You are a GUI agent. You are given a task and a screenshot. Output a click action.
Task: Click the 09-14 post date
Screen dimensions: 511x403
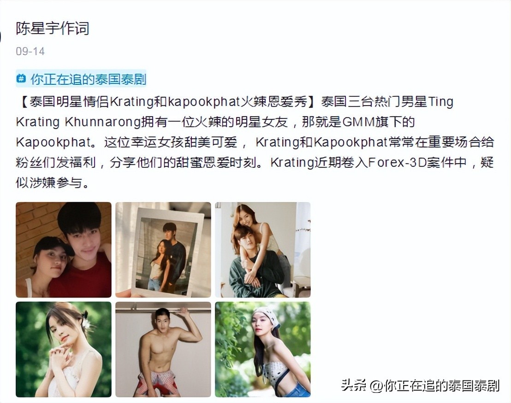click(x=30, y=52)
